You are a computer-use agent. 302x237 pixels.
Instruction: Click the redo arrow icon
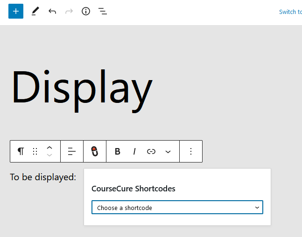click(69, 11)
